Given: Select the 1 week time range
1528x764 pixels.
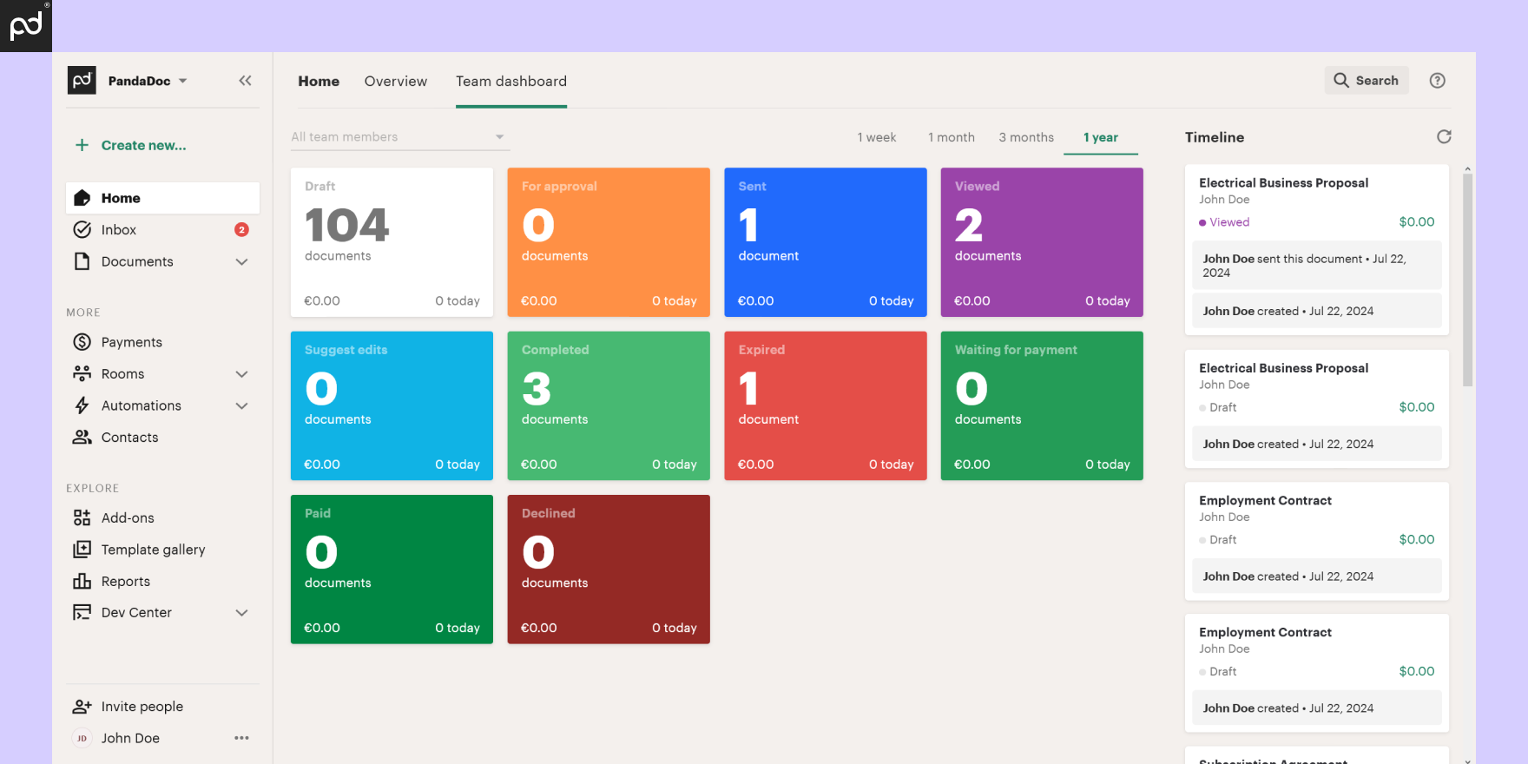Looking at the screenshot, I should (876, 137).
